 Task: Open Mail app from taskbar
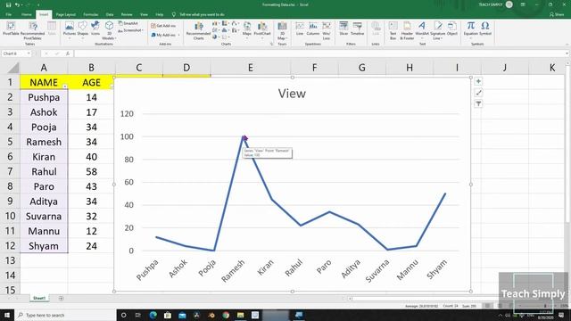coord(182,315)
